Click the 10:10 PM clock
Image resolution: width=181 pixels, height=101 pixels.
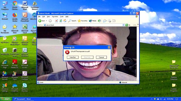[170, 99]
